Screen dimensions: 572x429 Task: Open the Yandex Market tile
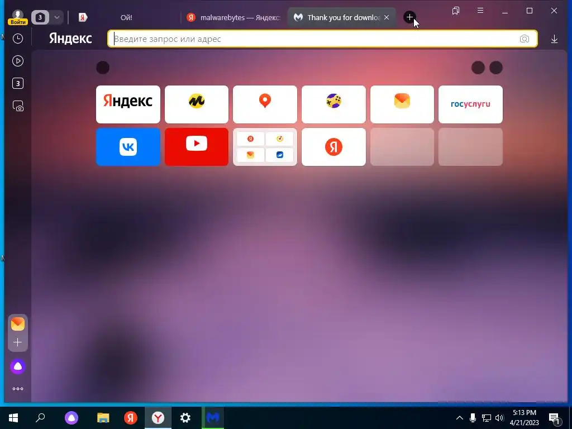tap(197, 104)
